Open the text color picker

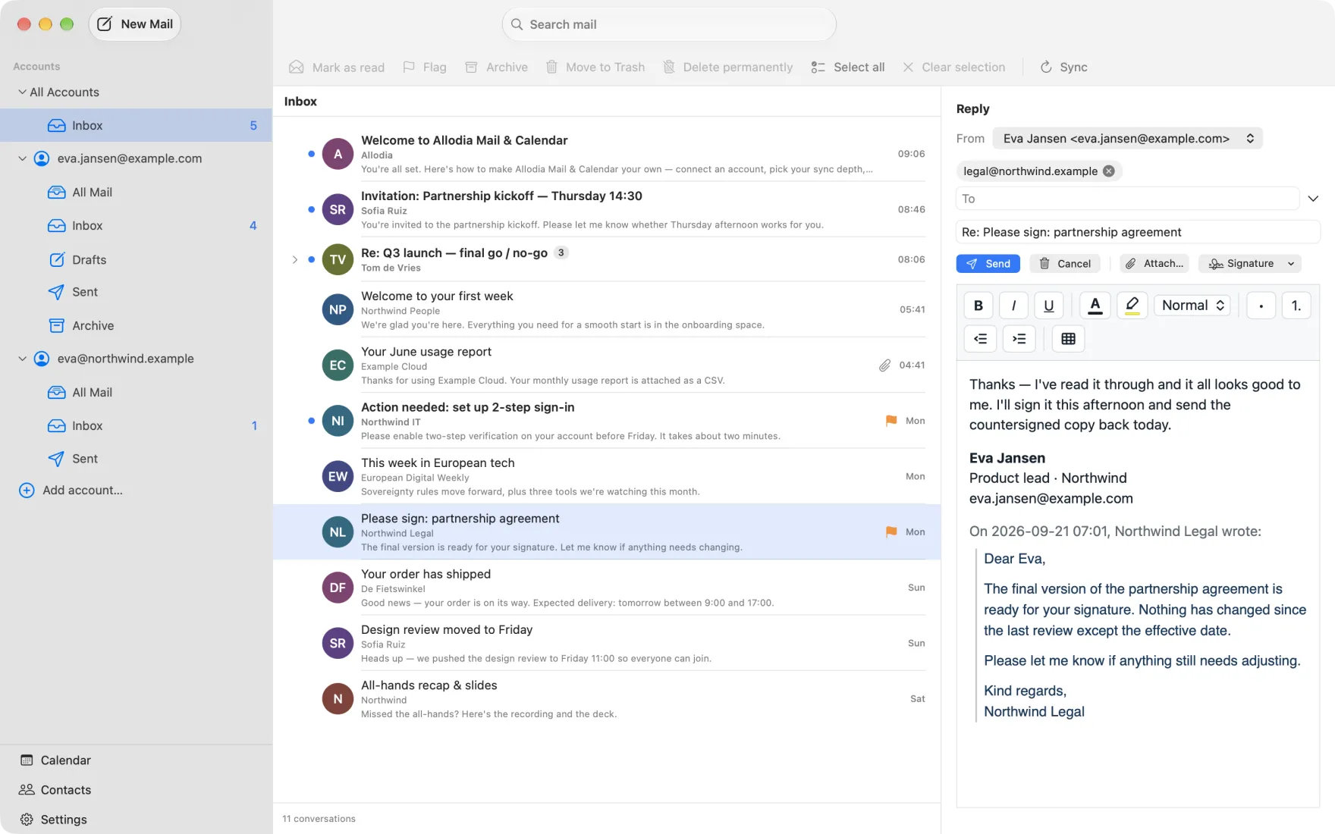click(1095, 306)
